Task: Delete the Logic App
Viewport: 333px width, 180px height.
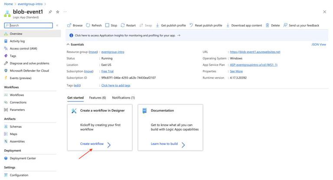Action: pyautogui.click(x=273, y=26)
